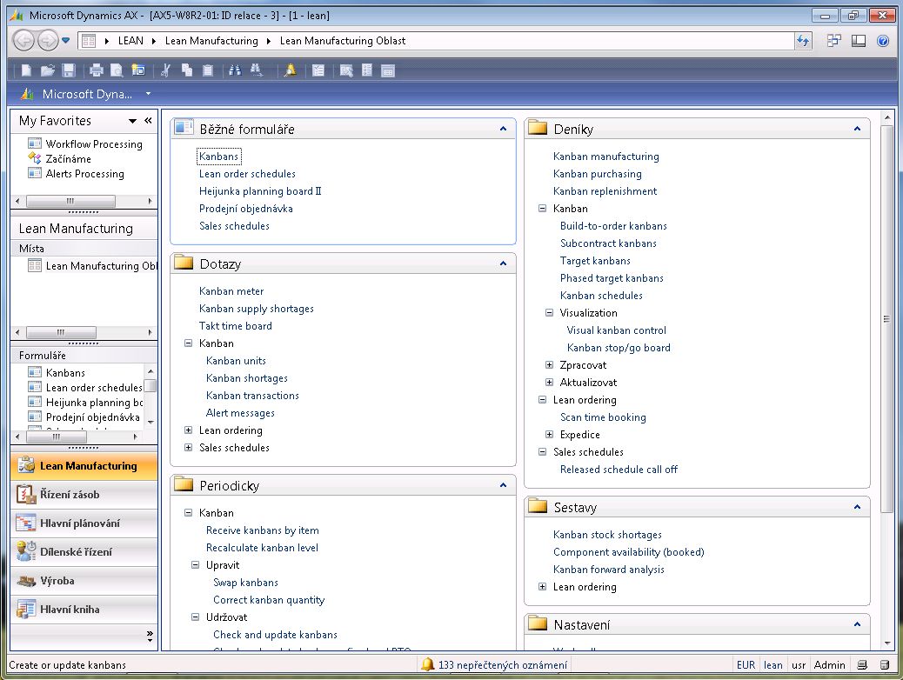The image size is (903, 680).
Task: Click the New document toolbar icon
Action: (26, 70)
